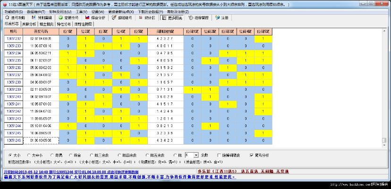
Task: Click interval value 0 8 2 1 3
Action: (165, 126)
